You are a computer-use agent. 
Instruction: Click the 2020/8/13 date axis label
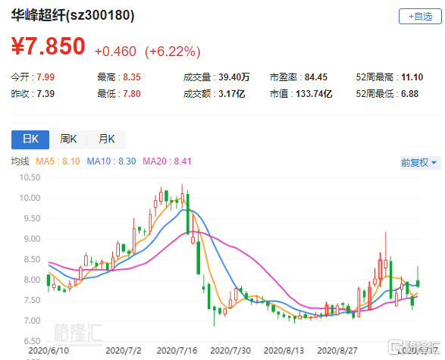pos(284,351)
